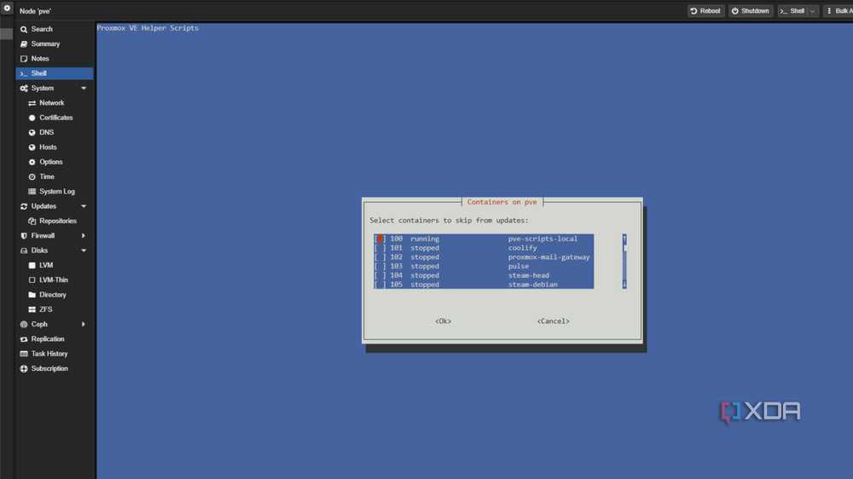The image size is (853, 479).
Task: Toggle checkbox for container 103 pulse
Action: pos(380,267)
